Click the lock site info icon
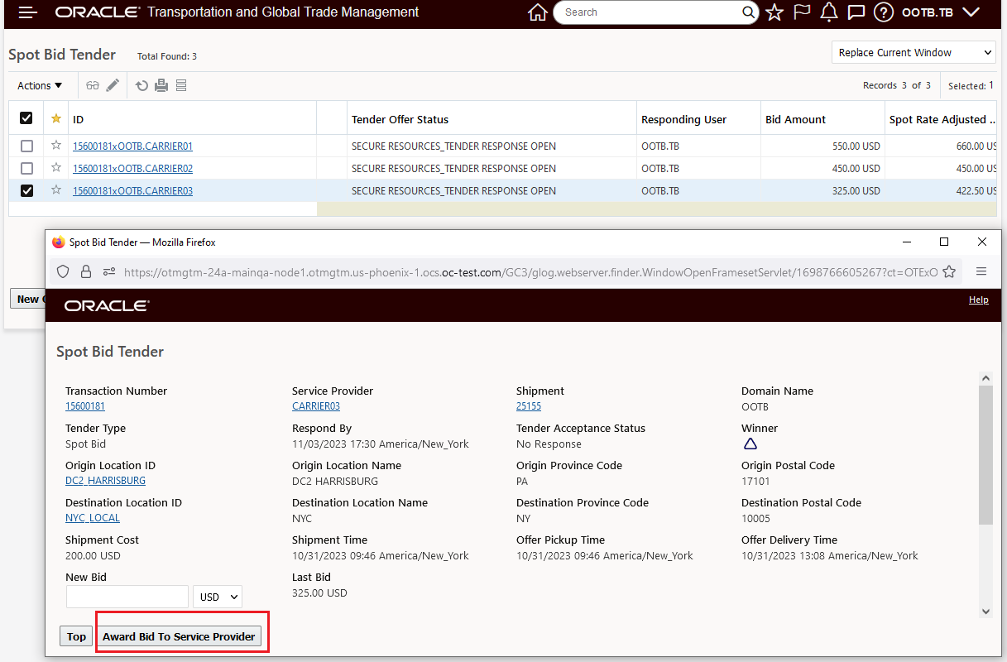This screenshot has height=662, width=1007. (x=86, y=271)
